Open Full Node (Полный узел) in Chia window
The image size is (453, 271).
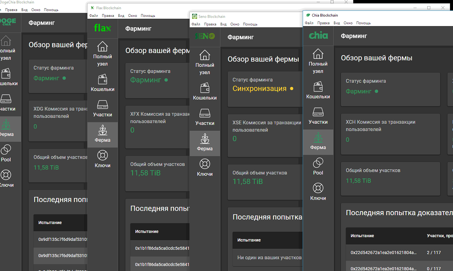(x=318, y=61)
